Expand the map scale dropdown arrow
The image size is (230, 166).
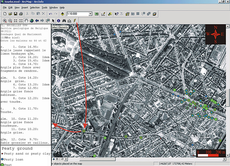click(x=90, y=14)
